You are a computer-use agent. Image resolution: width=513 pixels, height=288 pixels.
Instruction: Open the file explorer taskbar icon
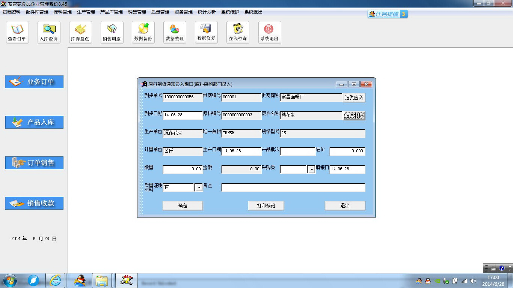102,280
